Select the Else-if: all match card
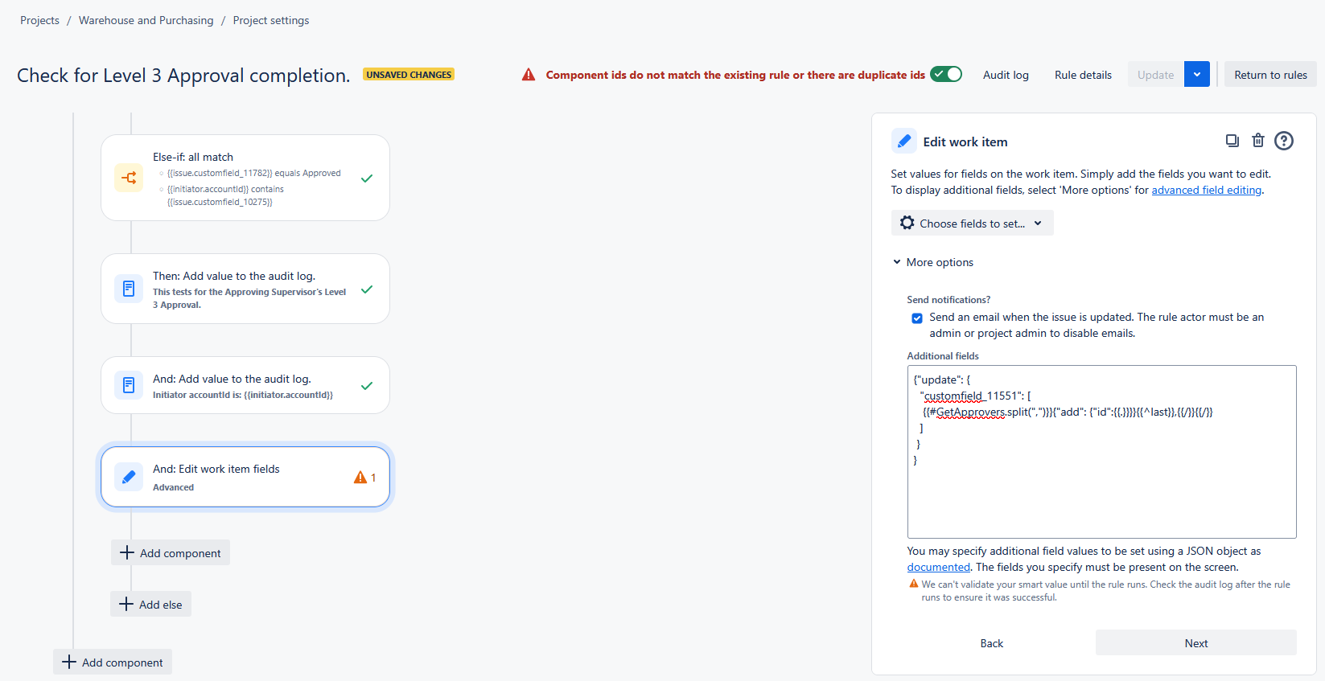The image size is (1325, 681). point(245,178)
